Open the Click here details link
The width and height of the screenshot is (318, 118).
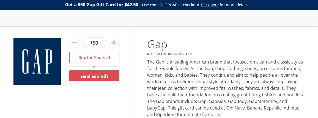point(210,5)
